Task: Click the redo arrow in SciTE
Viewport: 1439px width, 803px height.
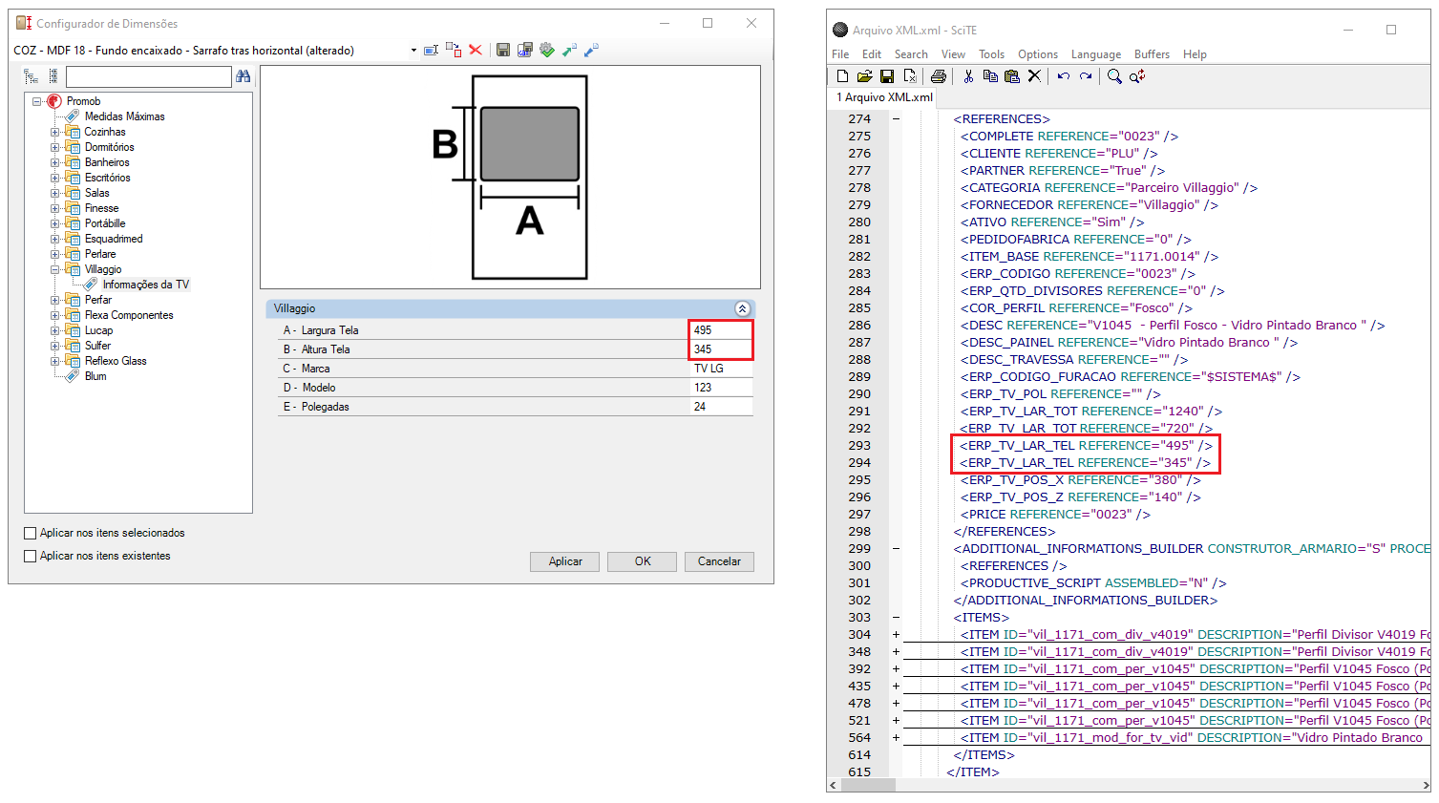Action: click(1086, 76)
